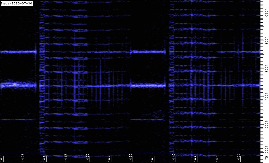Click the 4002 frequency axis label
Image resolution: width=269 pixels, height=163 pixels.
(x=266, y=124)
